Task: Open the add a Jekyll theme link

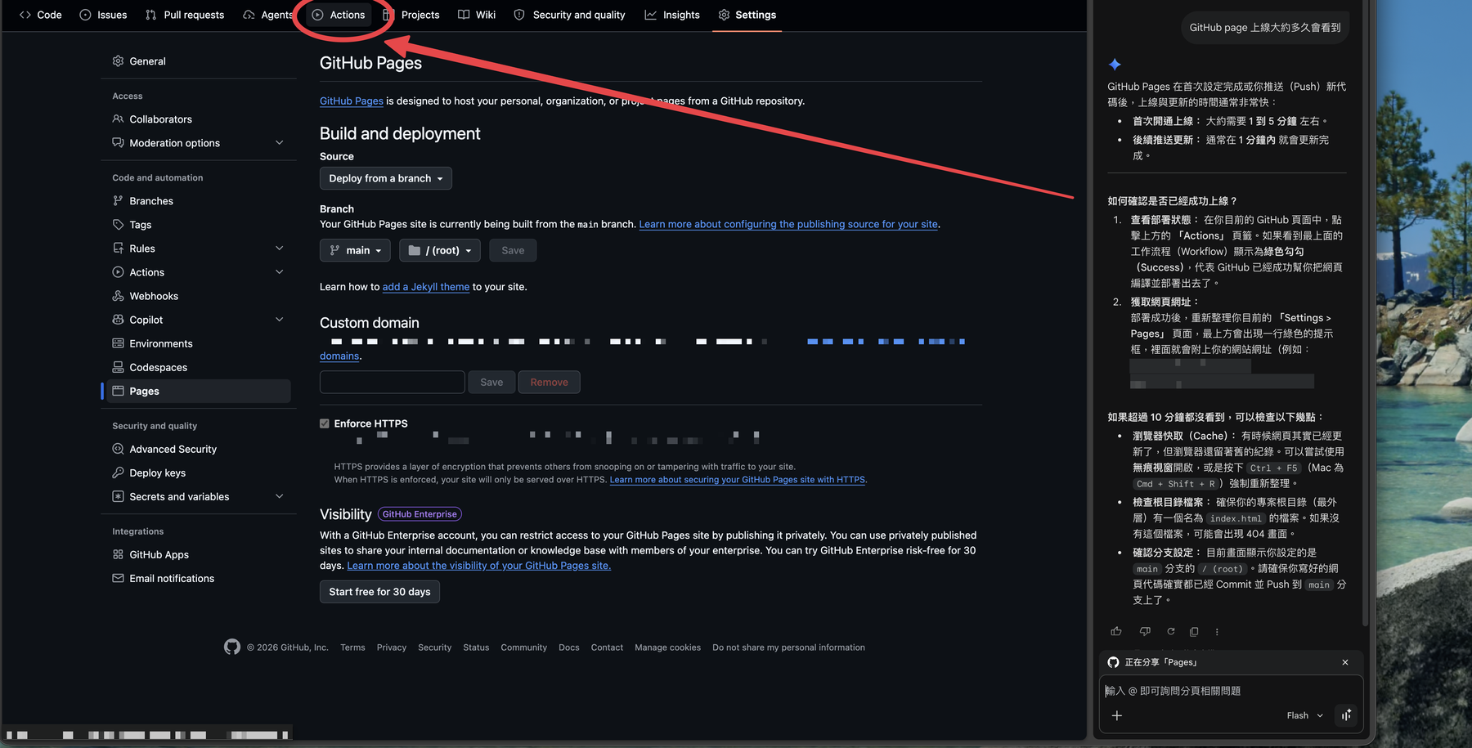Action: coord(426,287)
